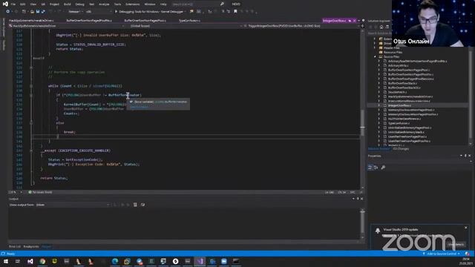
Task: Collapse the while loop code block
Action: click(31, 86)
